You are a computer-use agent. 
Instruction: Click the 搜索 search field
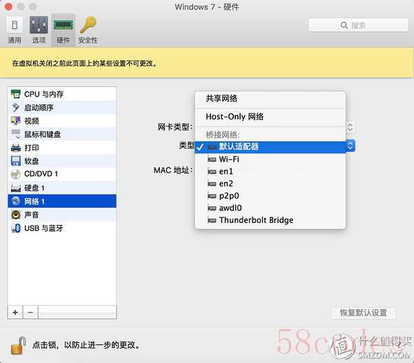pyautogui.click(x=353, y=26)
